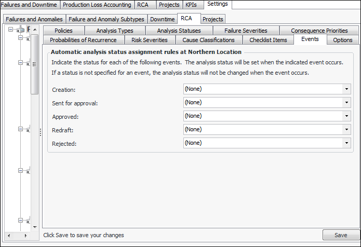Open the Redraft status dropdown
Screen dimensions: 361x247
(x=267, y=130)
